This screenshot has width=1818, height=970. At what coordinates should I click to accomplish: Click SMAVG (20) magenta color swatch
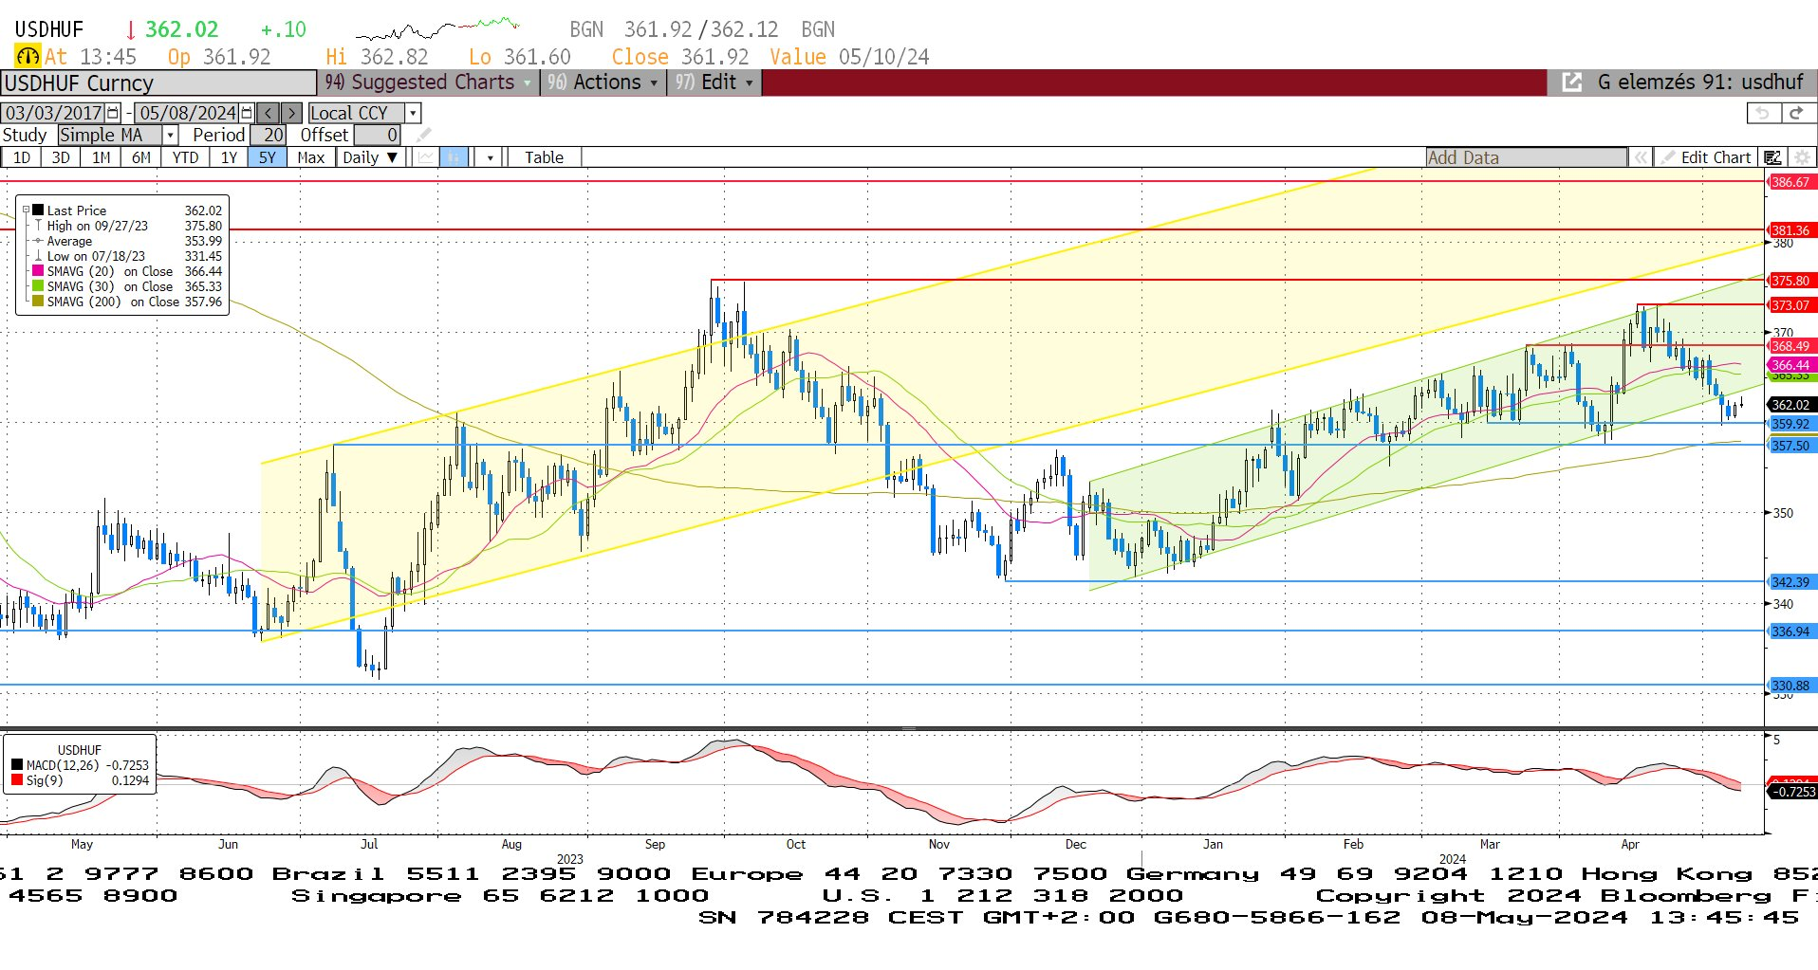pyautogui.click(x=38, y=271)
